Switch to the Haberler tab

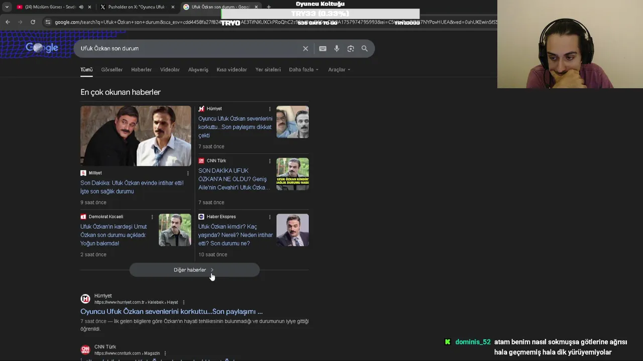tap(141, 70)
